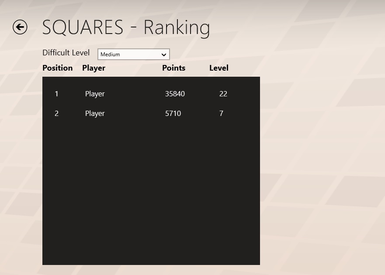The height and width of the screenshot is (275, 385).
Task: Click the back arrow button
Action: 20,27
